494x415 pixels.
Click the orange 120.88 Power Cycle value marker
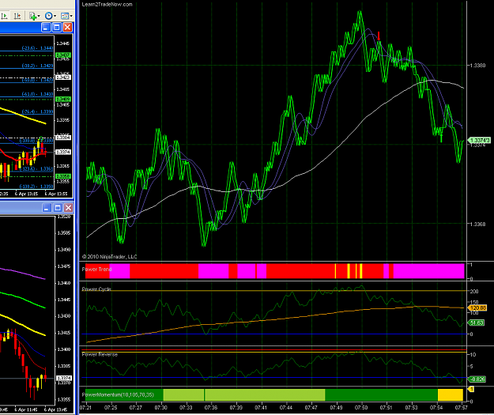[478, 307]
